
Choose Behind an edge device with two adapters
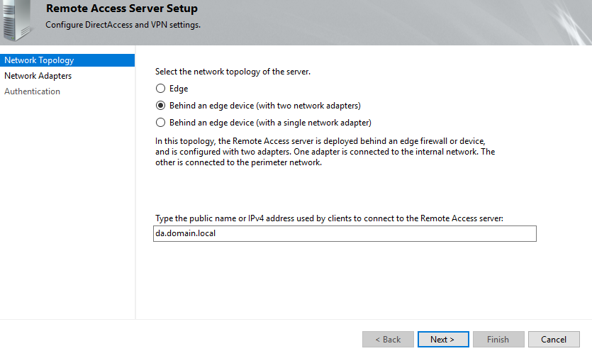click(x=161, y=106)
